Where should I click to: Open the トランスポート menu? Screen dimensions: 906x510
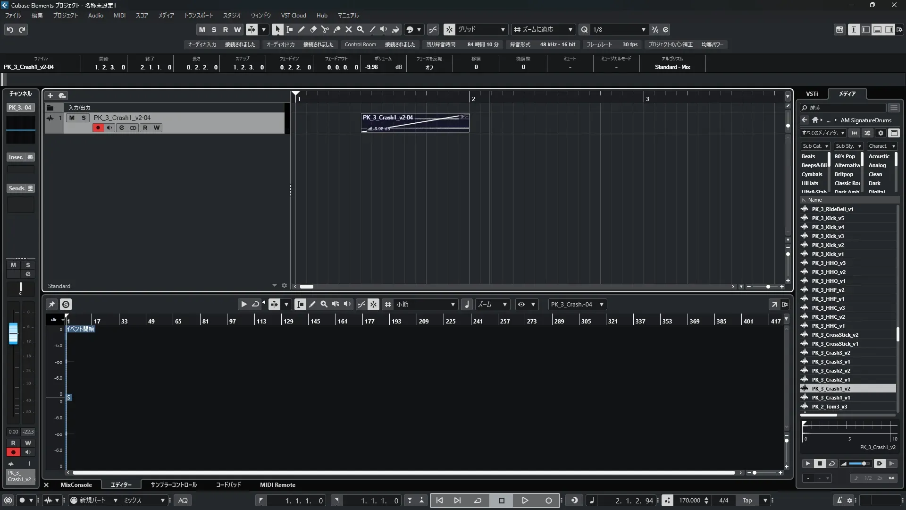(x=198, y=16)
